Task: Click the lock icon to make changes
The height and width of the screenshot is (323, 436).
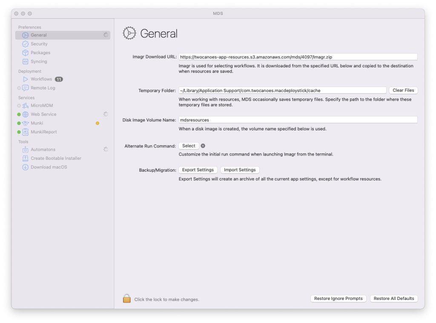Action: click(x=127, y=299)
